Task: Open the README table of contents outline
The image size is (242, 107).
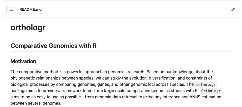Action: (x=11, y=9)
